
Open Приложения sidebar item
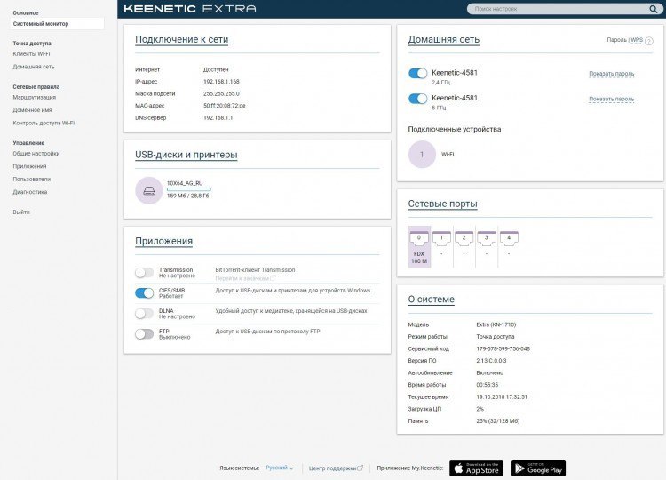(x=29, y=166)
